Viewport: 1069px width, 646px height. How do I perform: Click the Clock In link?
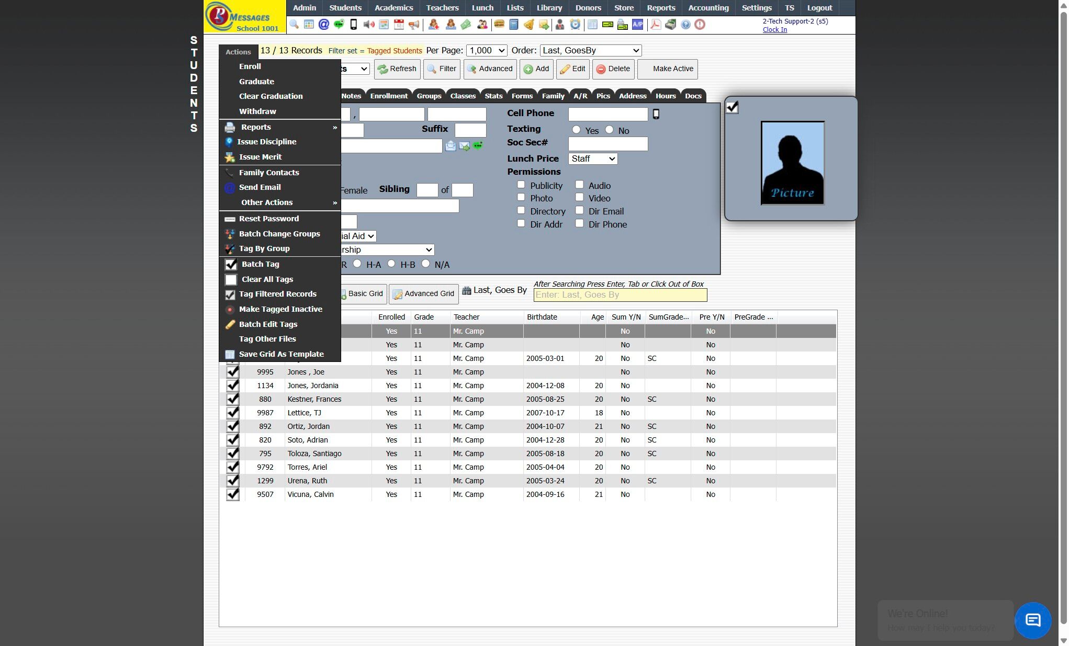point(774,30)
